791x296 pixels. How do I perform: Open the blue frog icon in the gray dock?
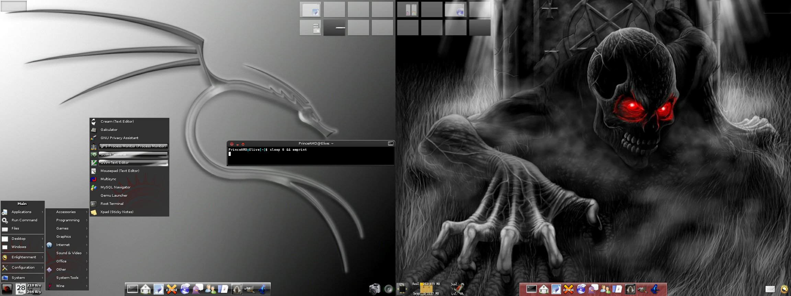[263, 289]
